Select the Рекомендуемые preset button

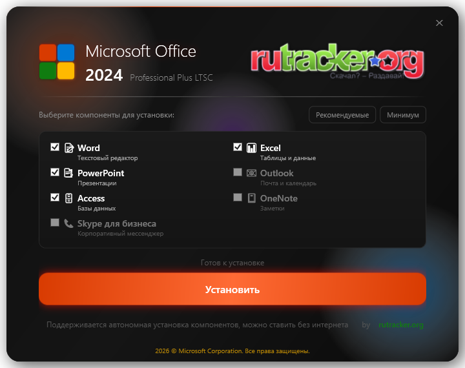(342, 115)
